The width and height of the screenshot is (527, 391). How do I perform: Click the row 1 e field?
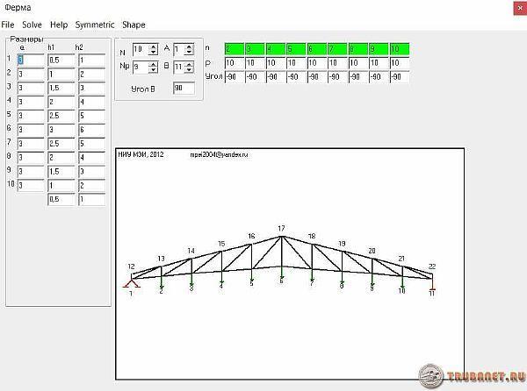click(x=31, y=60)
